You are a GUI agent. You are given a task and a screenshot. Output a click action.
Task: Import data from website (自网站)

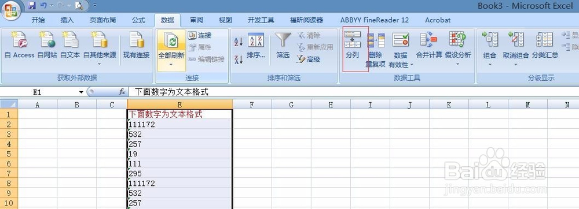click(x=47, y=45)
